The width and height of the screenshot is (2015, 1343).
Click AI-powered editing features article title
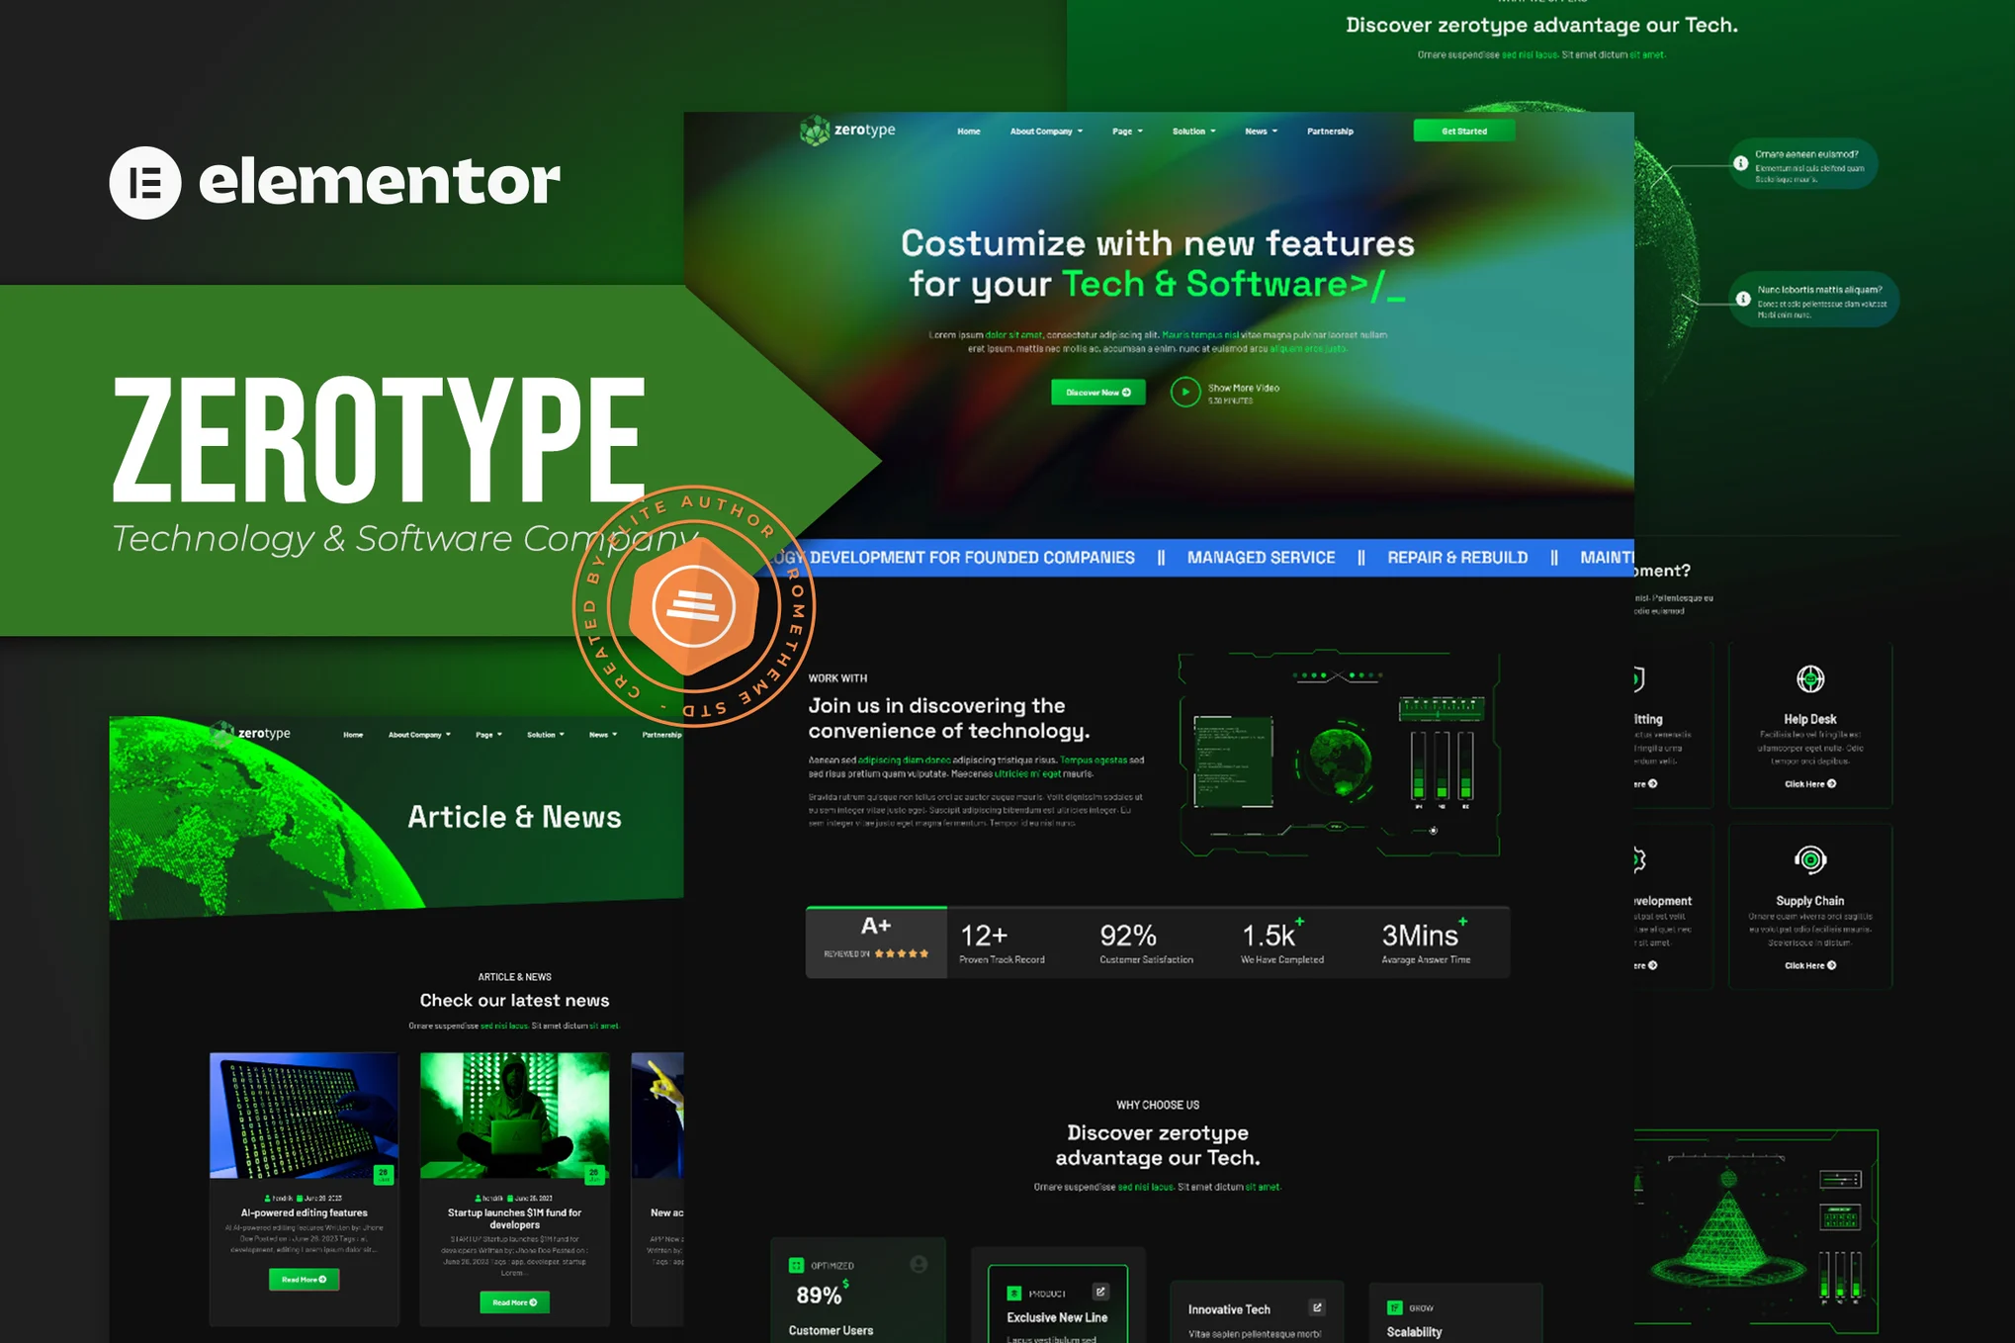pyautogui.click(x=304, y=1212)
